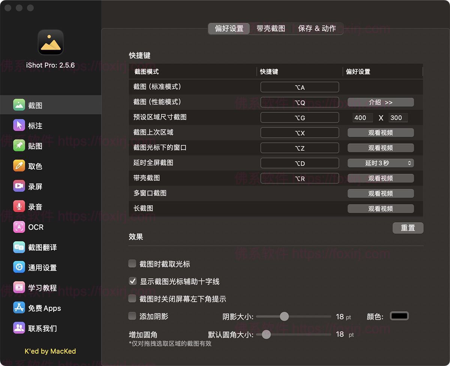
Task: Switch to the 带壳截图 tab
Action: pos(271,28)
